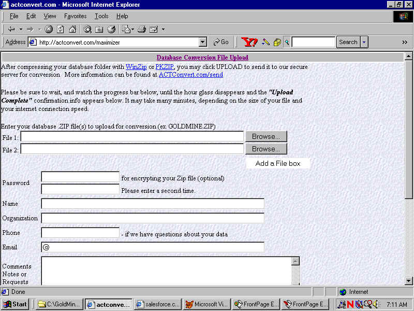Expand the Back button history dropdown
414x311 pixels.
(21, 29)
